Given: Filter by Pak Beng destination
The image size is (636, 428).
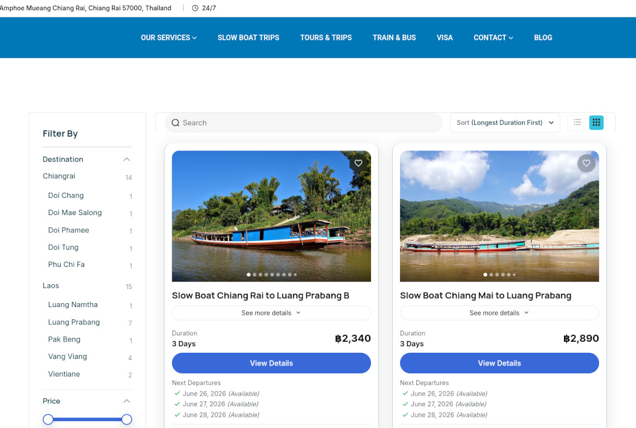Looking at the screenshot, I should coord(64,339).
